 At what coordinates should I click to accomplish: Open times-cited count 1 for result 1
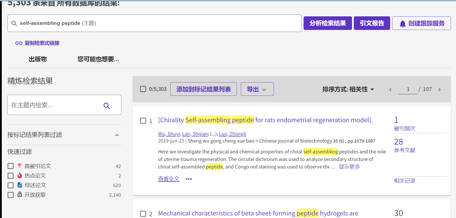[396, 120]
